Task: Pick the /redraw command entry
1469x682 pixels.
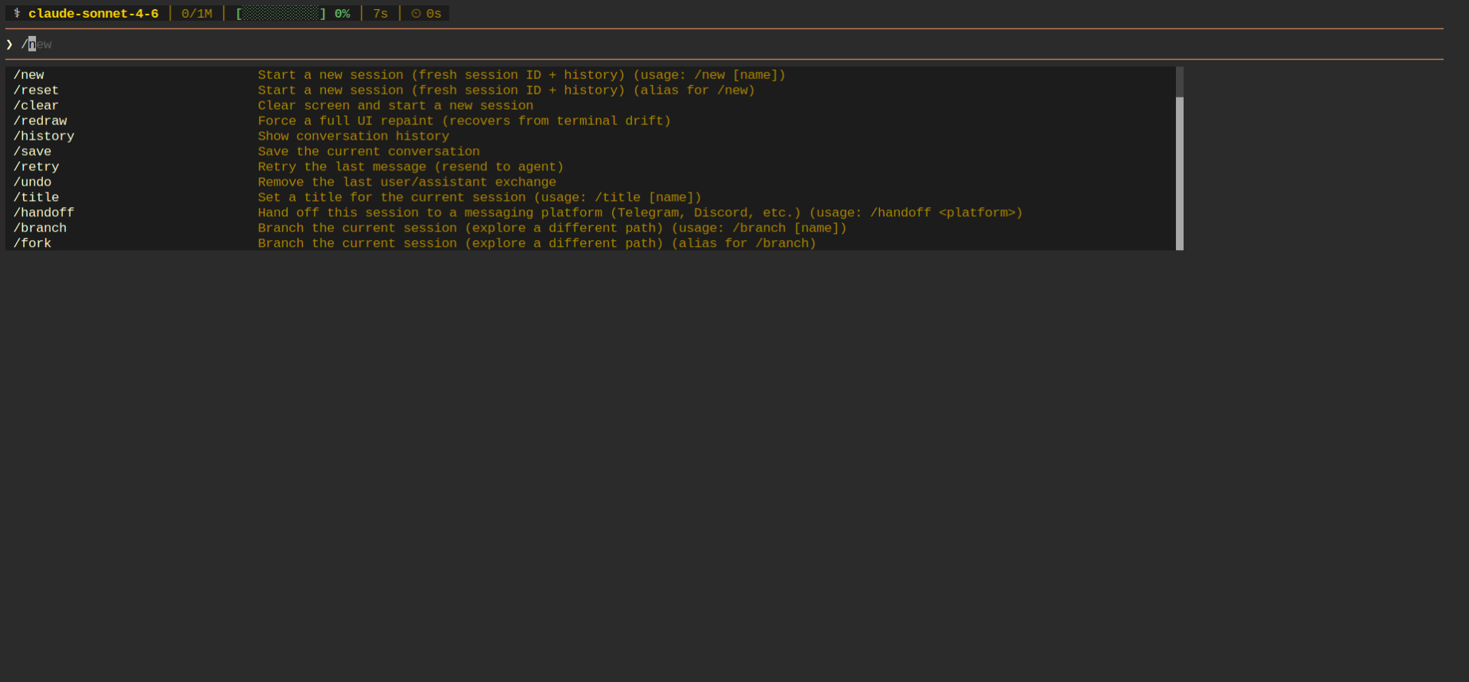Action: pyautogui.click(x=40, y=120)
